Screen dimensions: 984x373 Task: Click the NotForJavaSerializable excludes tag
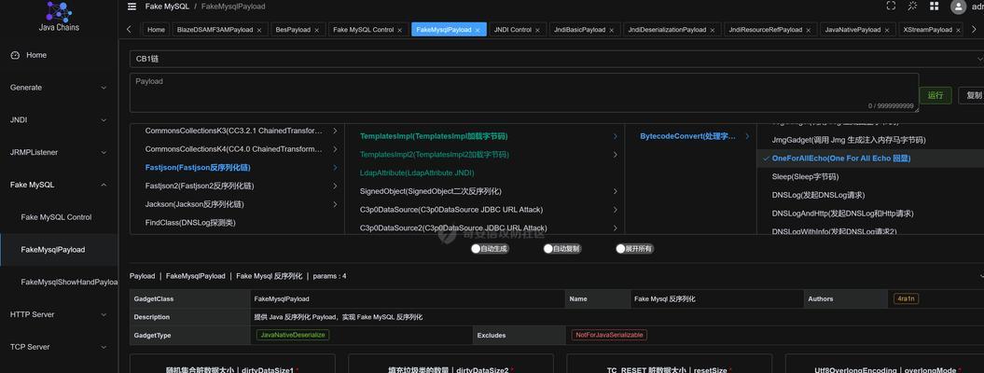pyautogui.click(x=609, y=336)
